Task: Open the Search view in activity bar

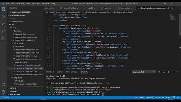Action: 3,16
